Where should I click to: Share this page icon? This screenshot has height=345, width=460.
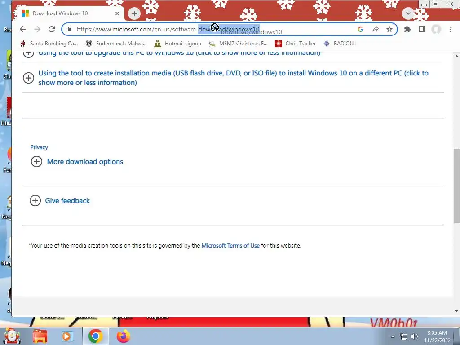tap(375, 29)
